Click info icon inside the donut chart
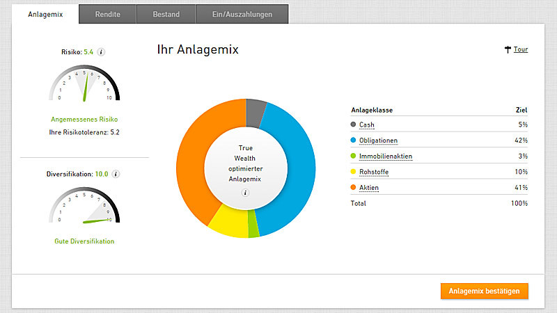The width and height of the screenshot is (557, 313). [x=245, y=193]
